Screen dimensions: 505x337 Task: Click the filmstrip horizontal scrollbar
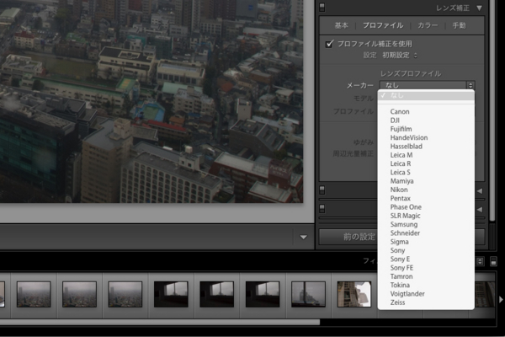pyautogui.click(x=160, y=322)
